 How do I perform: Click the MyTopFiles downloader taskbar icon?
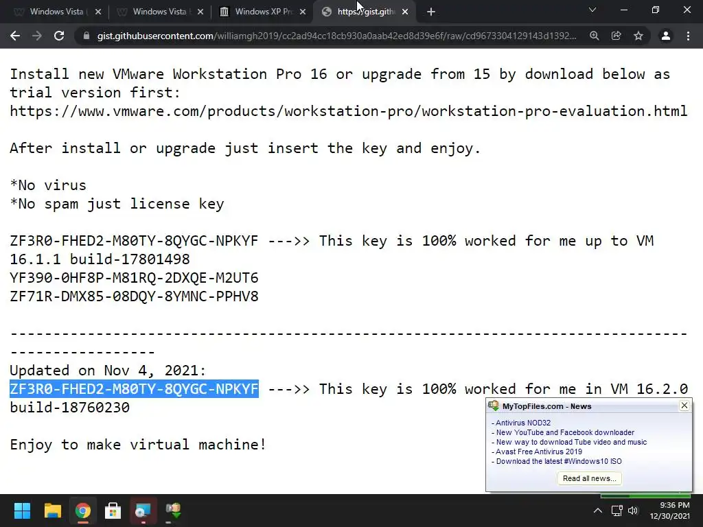(x=173, y=511)
